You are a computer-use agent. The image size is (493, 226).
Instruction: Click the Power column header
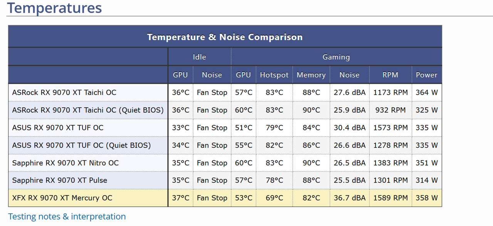point(427,75)
